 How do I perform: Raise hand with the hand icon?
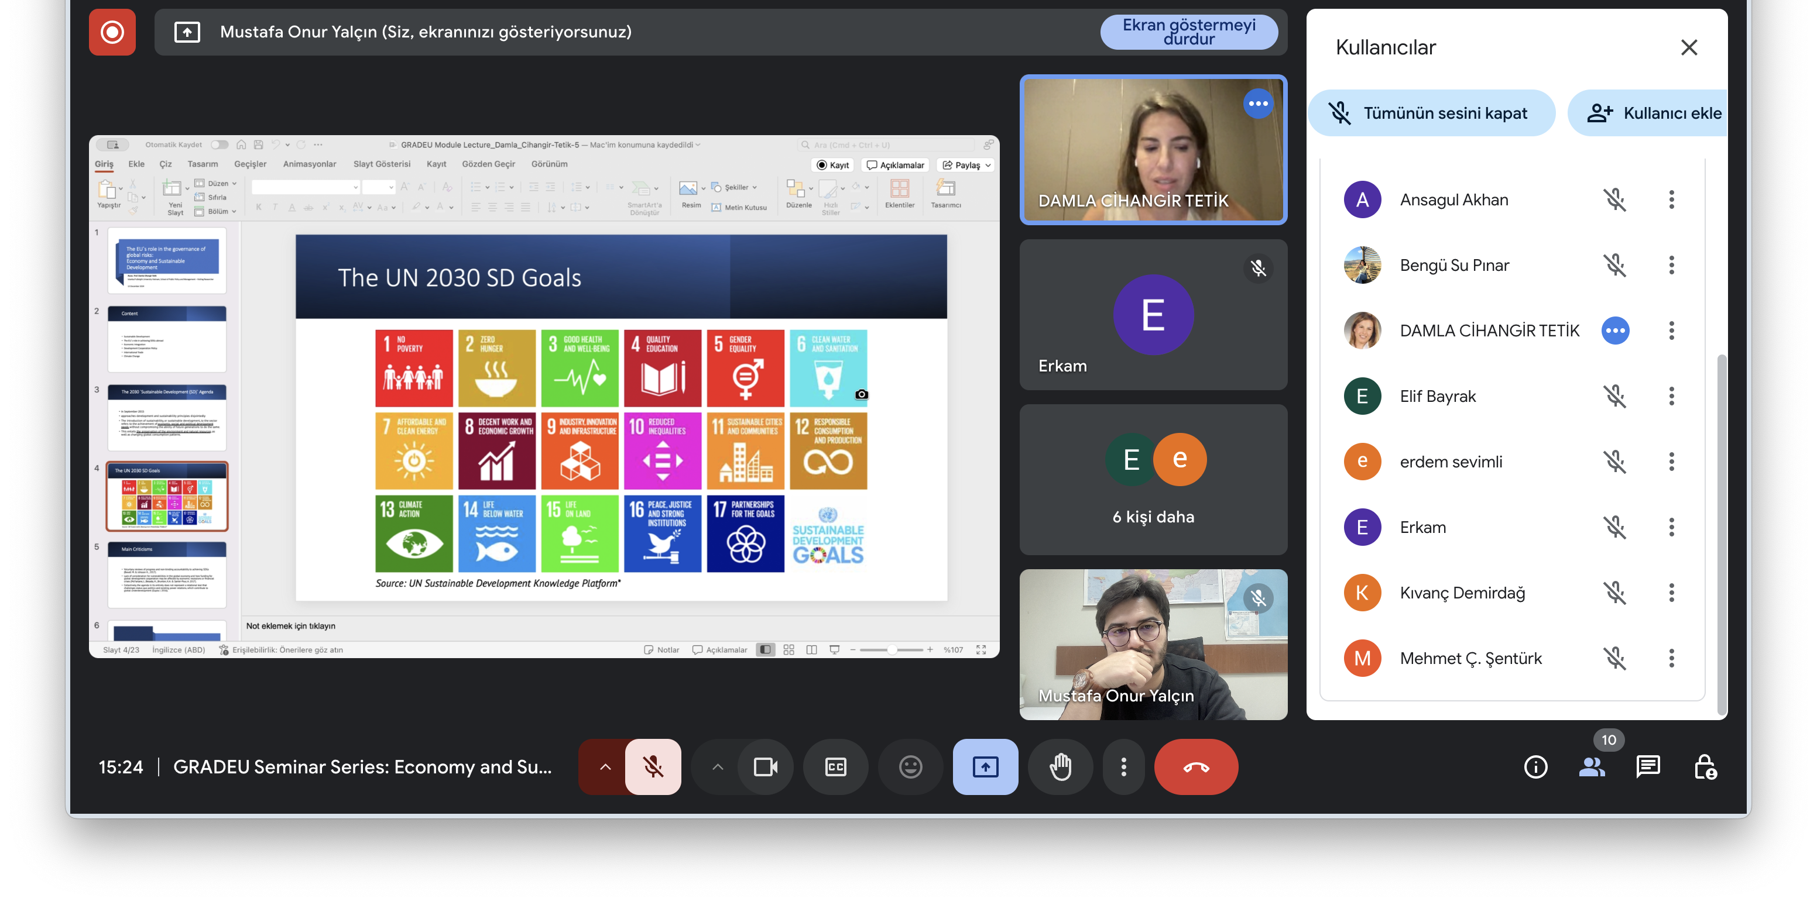point(1060,766)
